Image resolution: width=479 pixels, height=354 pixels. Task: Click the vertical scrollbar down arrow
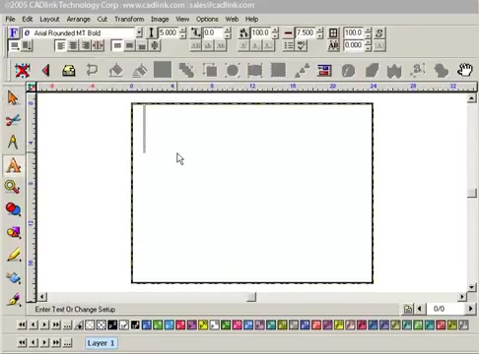pyautogui.click(x=472, y=287)
